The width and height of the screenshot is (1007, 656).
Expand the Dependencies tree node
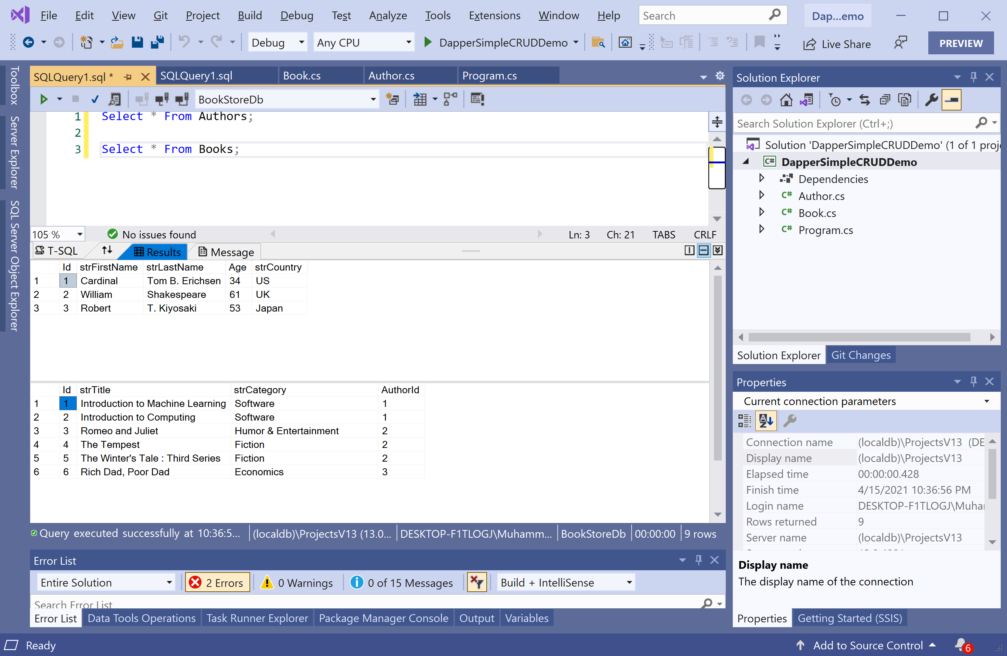(762, 178)
